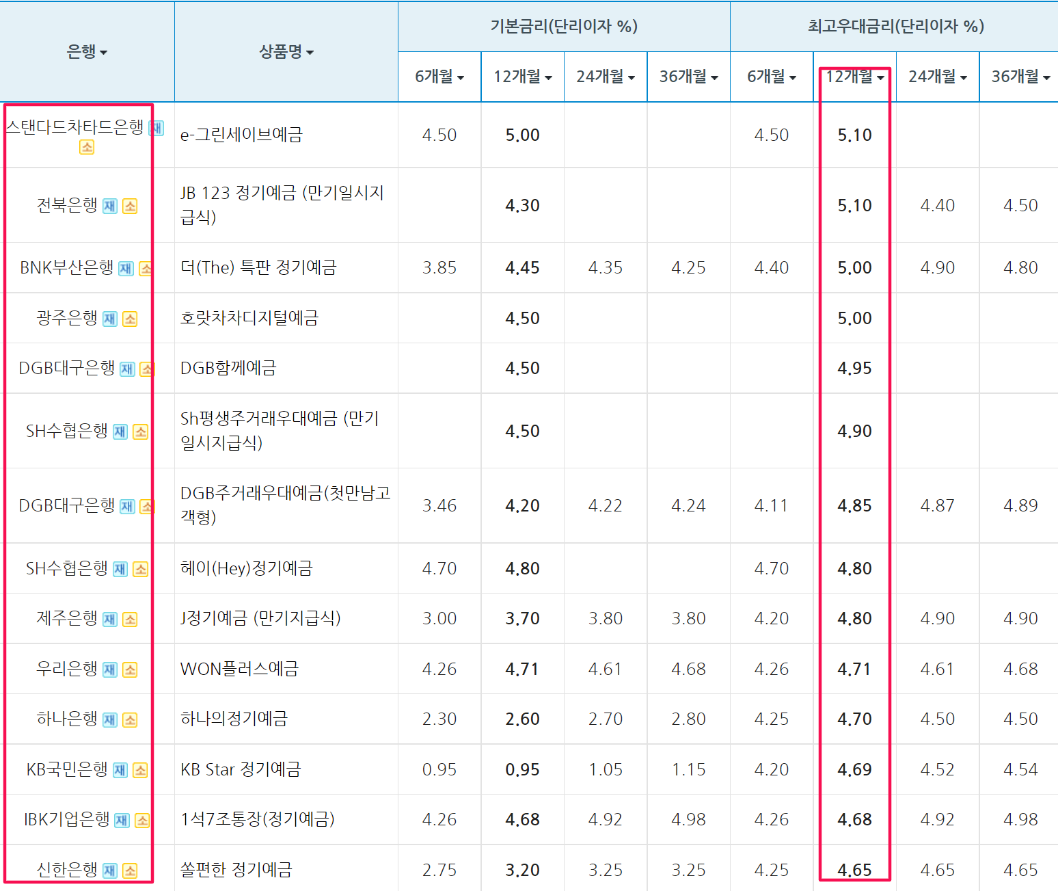Image resolution: width=1058 pixels, height=891 pixels.
Task: Click the 재 badge beside 신한은행
Action: tap(110, 870)
